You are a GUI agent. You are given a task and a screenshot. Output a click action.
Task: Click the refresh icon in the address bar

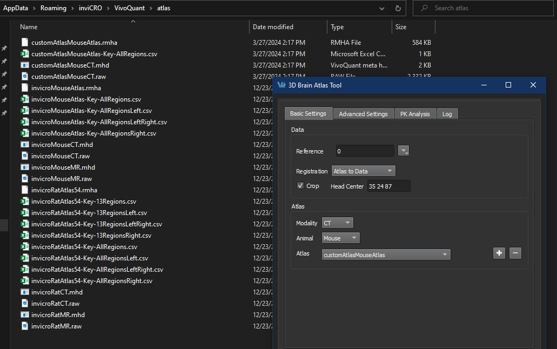pos(398,8)
